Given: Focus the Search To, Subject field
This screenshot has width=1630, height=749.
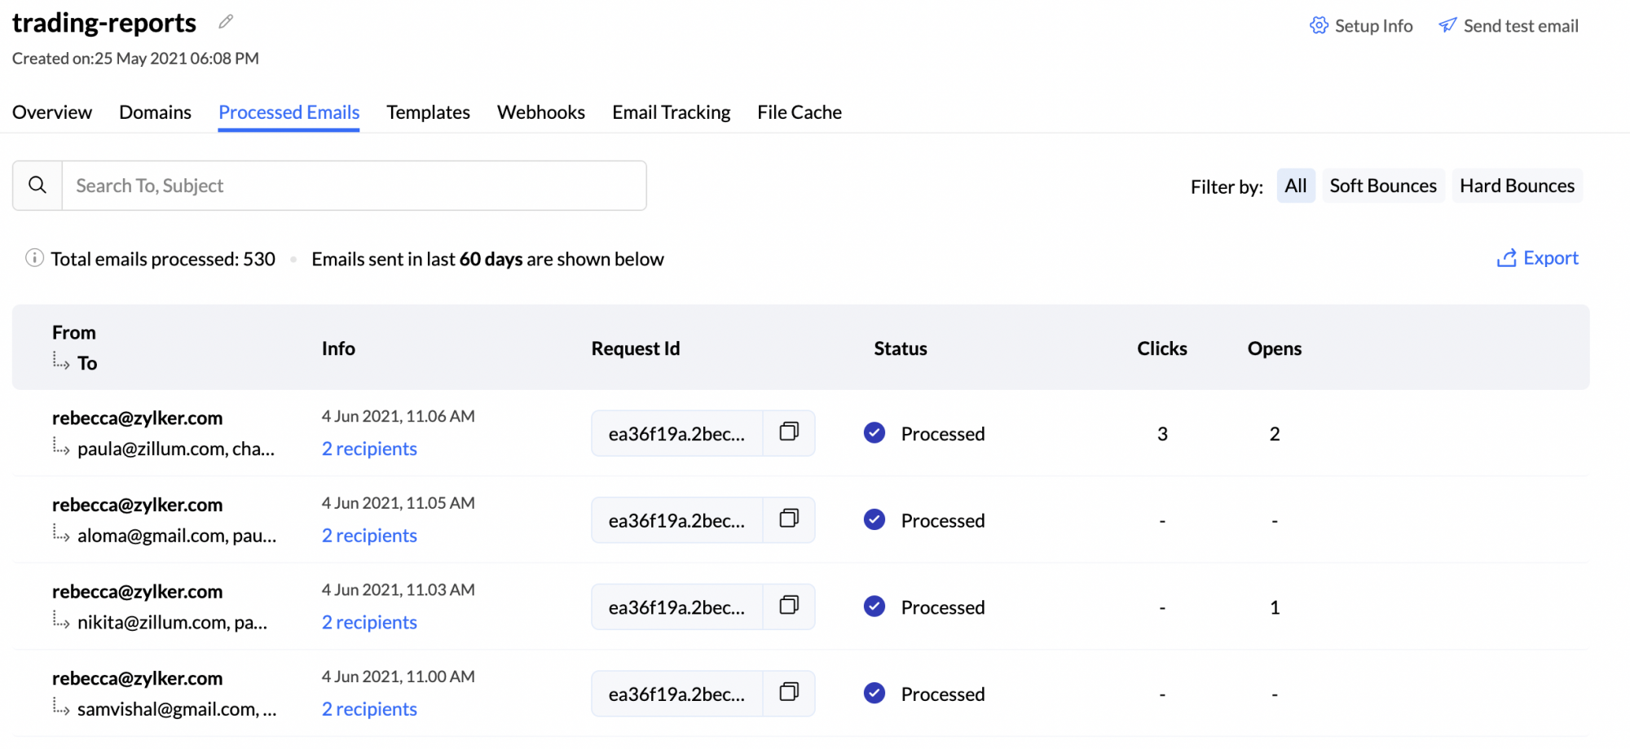Looking at the screenshot, I should coord(354,186).
